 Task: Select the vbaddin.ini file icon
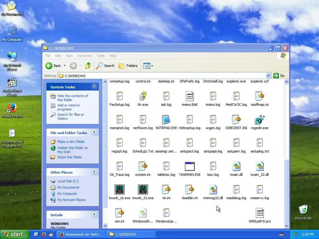(190, 190)
